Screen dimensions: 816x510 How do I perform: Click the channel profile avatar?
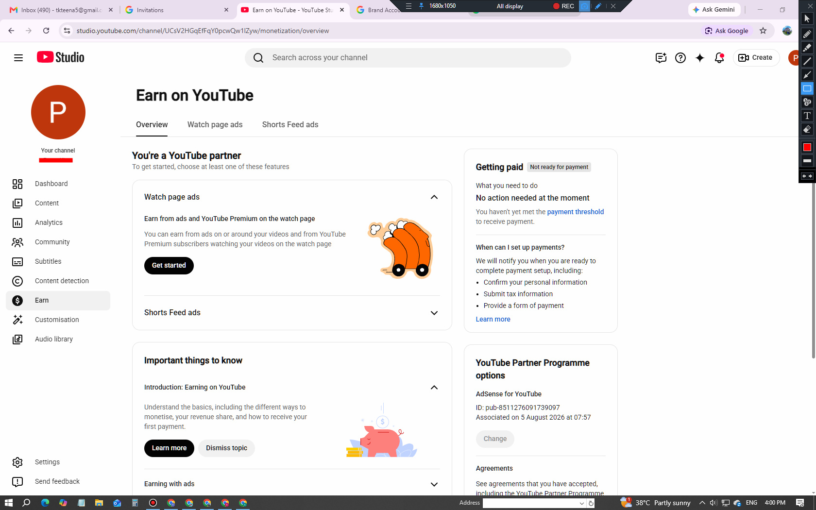58,112
